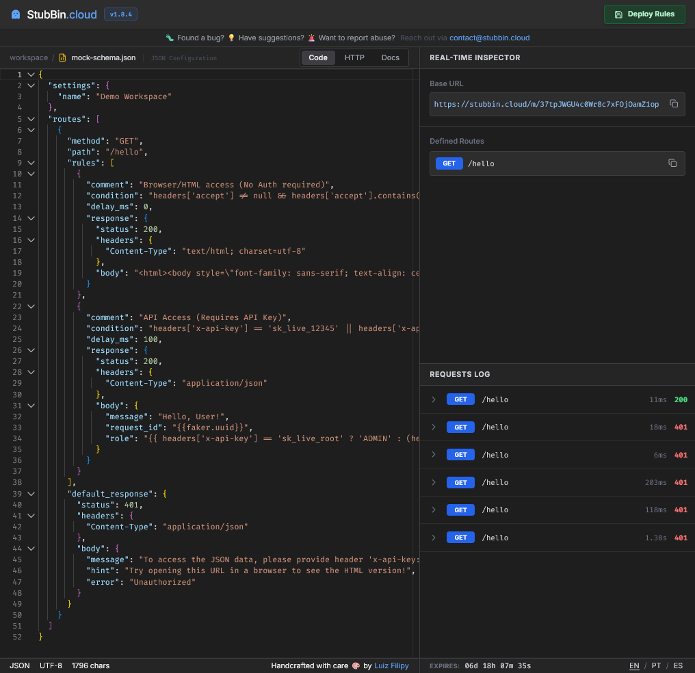Click the StubBin logo icon
Image resolution: width=695 pixels, height=673 pixels.
pyautogui.click(x=15, y=14)
